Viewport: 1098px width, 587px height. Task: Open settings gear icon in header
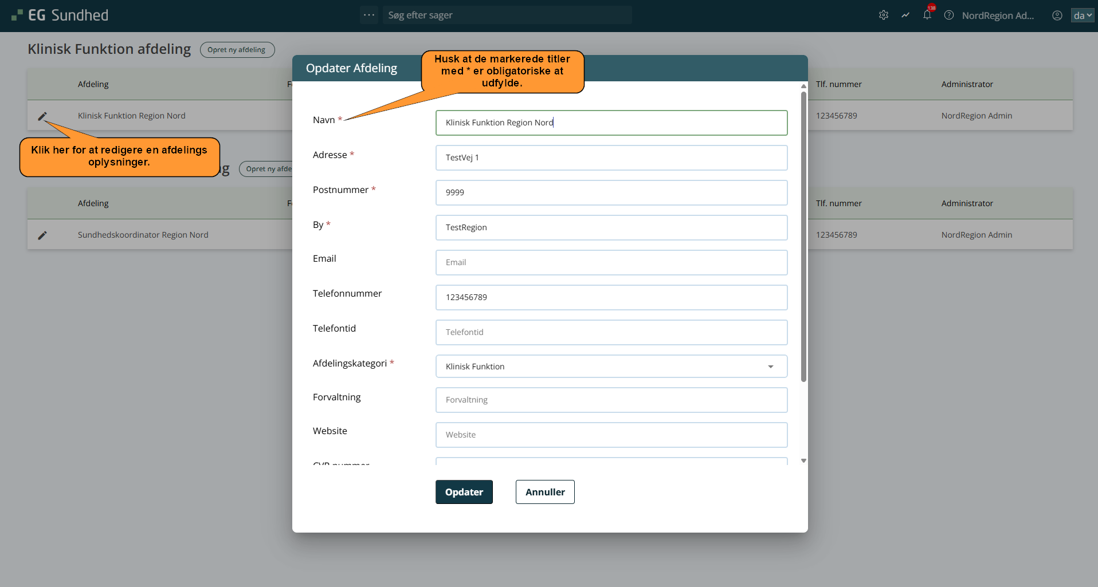tap(884, 15)
